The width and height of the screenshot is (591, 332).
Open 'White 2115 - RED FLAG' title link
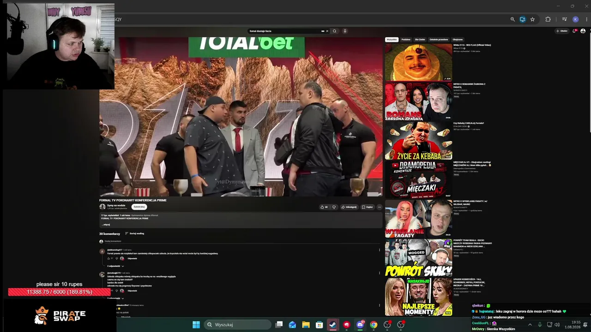point(472,45)
